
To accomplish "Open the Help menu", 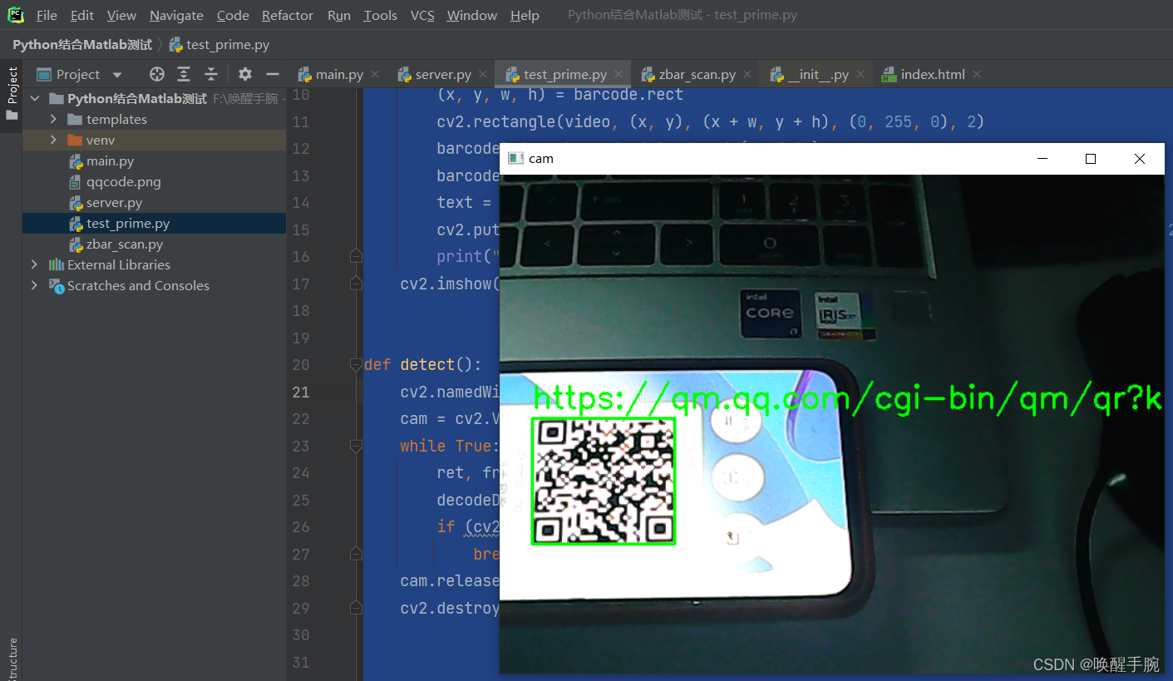I will (x=525, y=16).
